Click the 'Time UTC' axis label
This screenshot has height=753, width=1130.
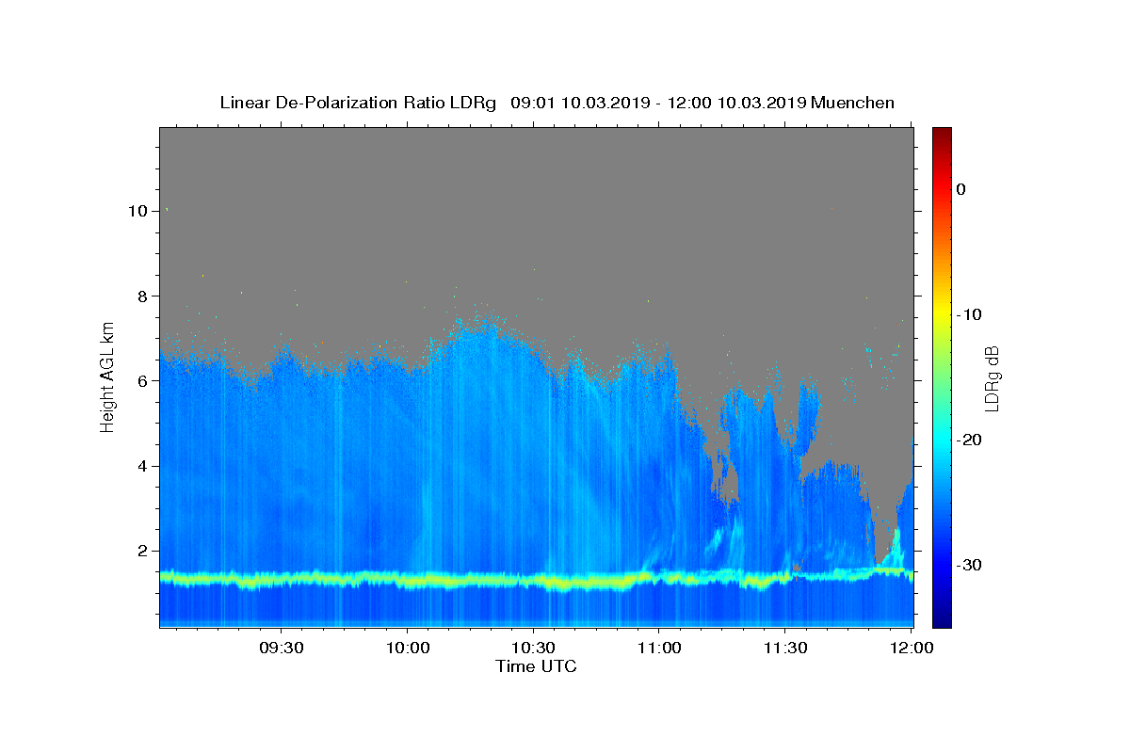pyautogui.click(x=536, y=666)
